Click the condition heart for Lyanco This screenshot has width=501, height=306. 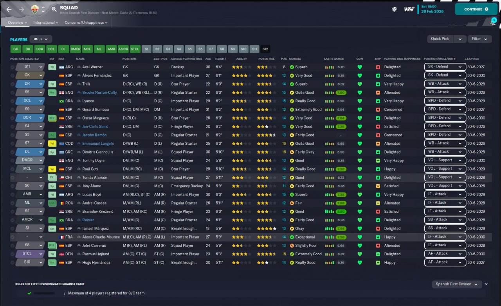point(360,101)
